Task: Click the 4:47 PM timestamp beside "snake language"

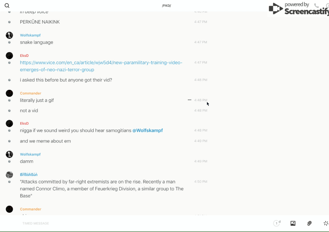Action: click(200, 42)
